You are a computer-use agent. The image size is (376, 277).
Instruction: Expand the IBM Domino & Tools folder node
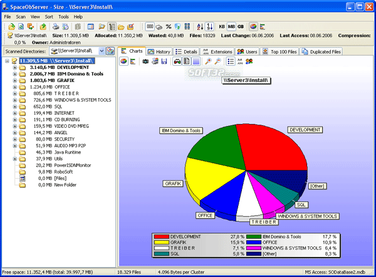click(x=15, y=74)
